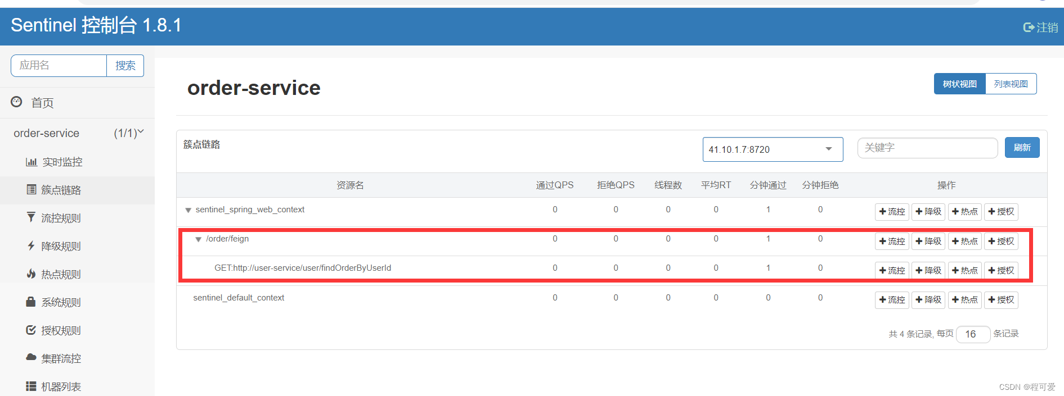Add hotspot rule for /order/feign row
This screenshot has height=396, width=1064.
coord(965,242)
